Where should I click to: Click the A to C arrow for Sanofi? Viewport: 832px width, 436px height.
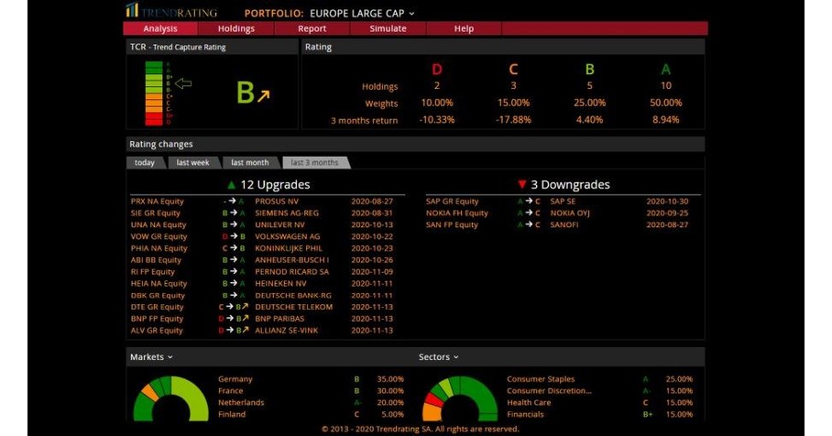529,225
